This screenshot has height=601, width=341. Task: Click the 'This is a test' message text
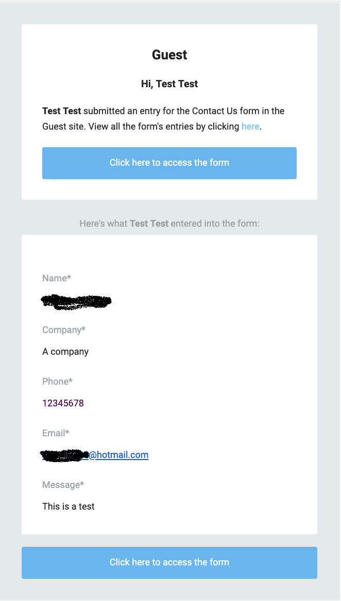click(x=69, y=507)
